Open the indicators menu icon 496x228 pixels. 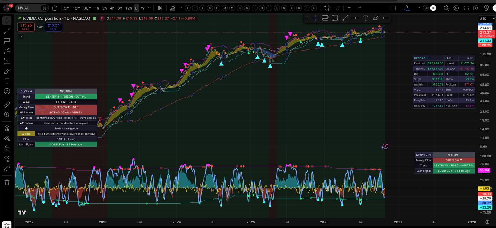(173, 8)
